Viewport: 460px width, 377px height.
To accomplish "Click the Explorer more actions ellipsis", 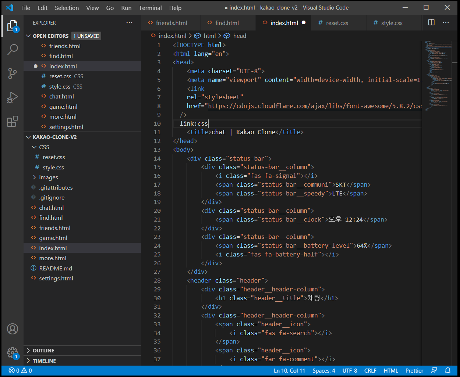I will pyautogui.click(x=129, y=23).
